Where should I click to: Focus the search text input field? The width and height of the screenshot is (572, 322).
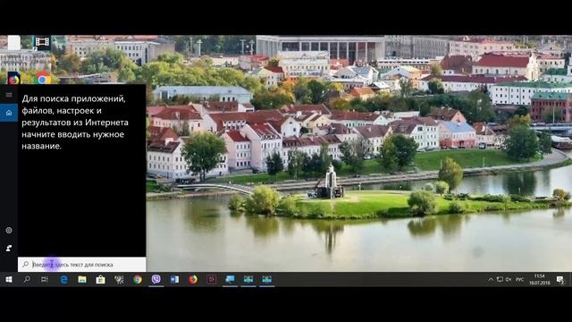[81, 265]
